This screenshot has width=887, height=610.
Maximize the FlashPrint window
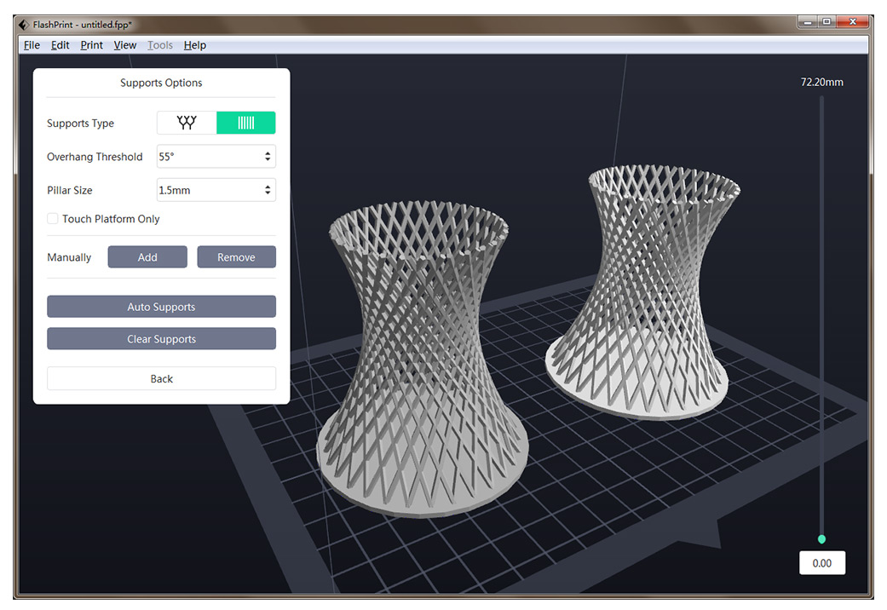tap(827, 22)
